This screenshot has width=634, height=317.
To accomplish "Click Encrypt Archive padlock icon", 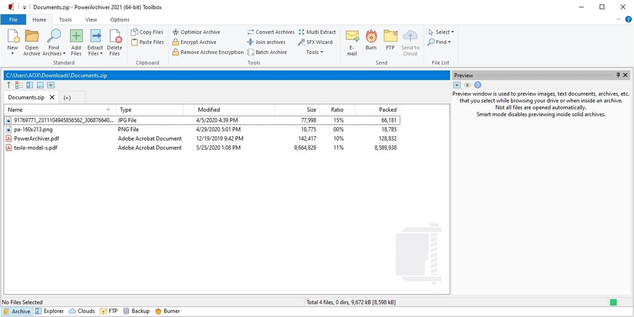I will (x=176, y=42).
